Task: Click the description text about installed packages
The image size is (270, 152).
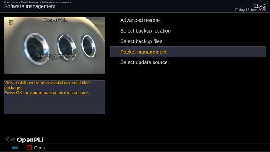Action: click(x=47, y=85)
